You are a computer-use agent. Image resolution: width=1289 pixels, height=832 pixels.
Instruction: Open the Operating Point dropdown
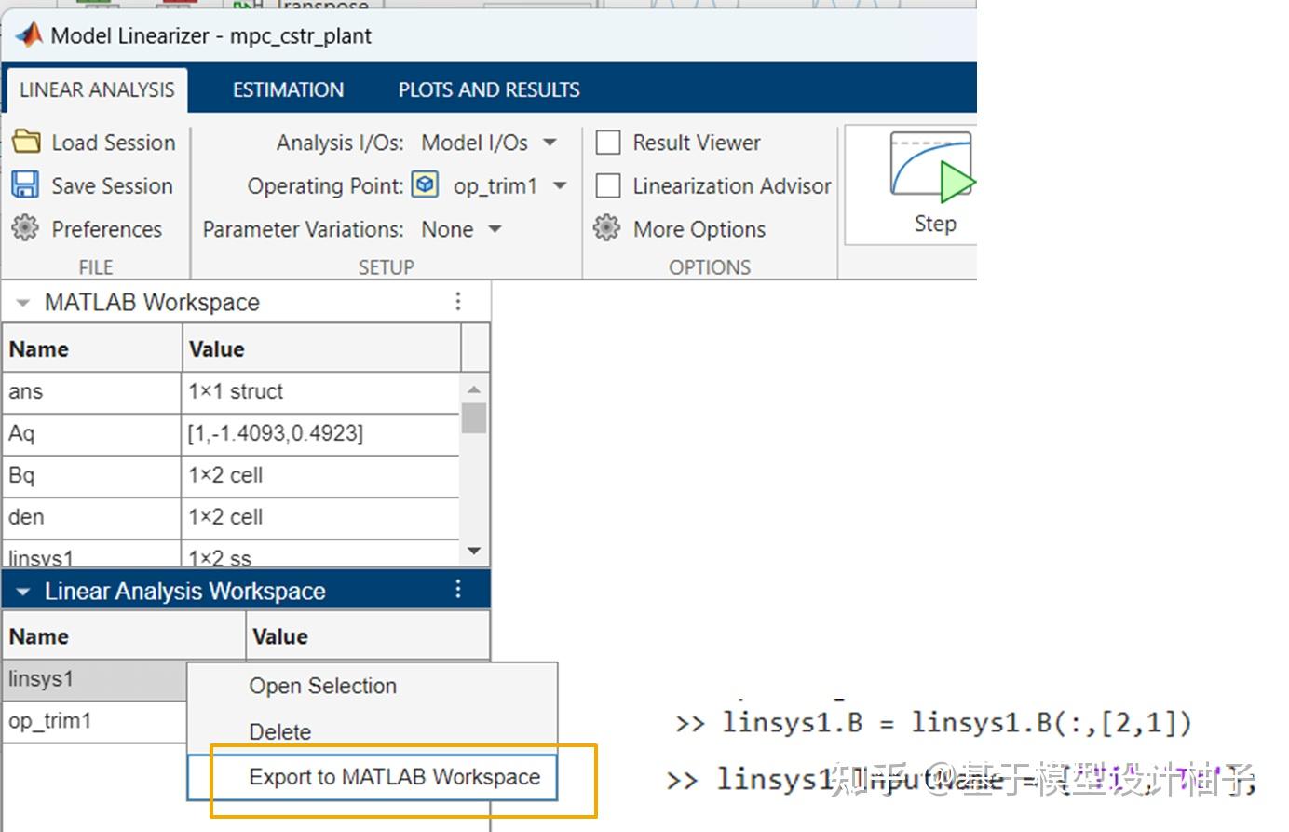tap(560, 184)
